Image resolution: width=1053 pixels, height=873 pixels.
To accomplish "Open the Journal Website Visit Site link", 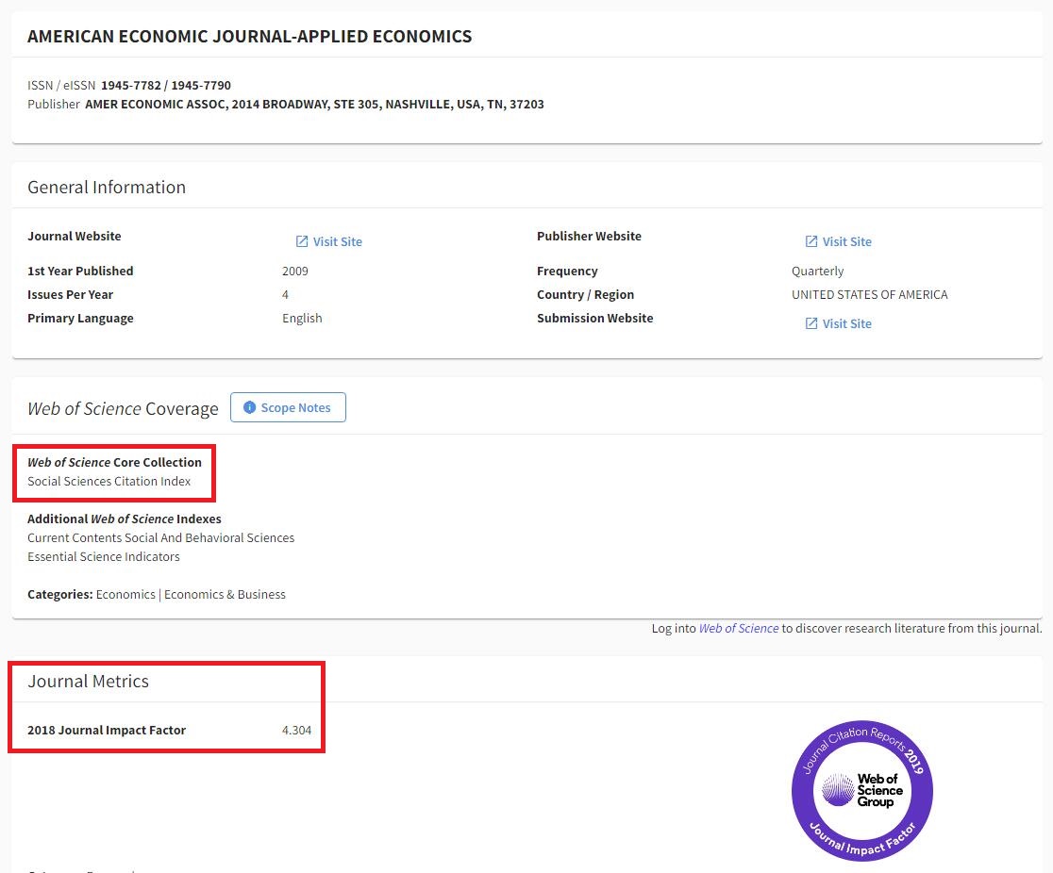I will point(337,242).
